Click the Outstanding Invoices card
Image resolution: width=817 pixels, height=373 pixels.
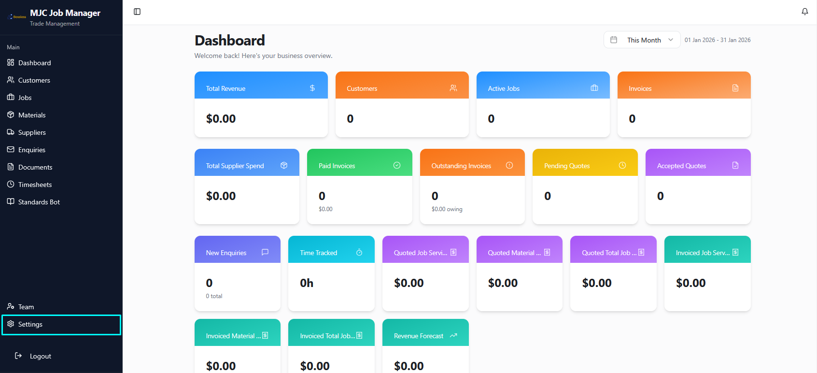(472, 186)
